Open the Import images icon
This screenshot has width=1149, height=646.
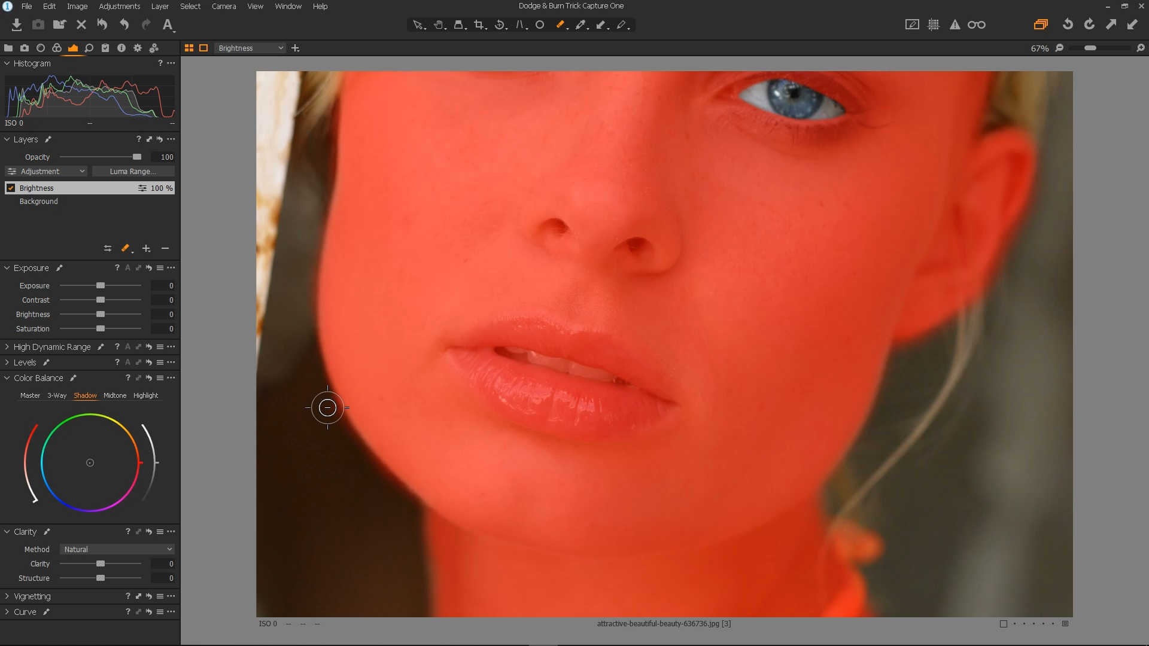click(x=17, y=25)
